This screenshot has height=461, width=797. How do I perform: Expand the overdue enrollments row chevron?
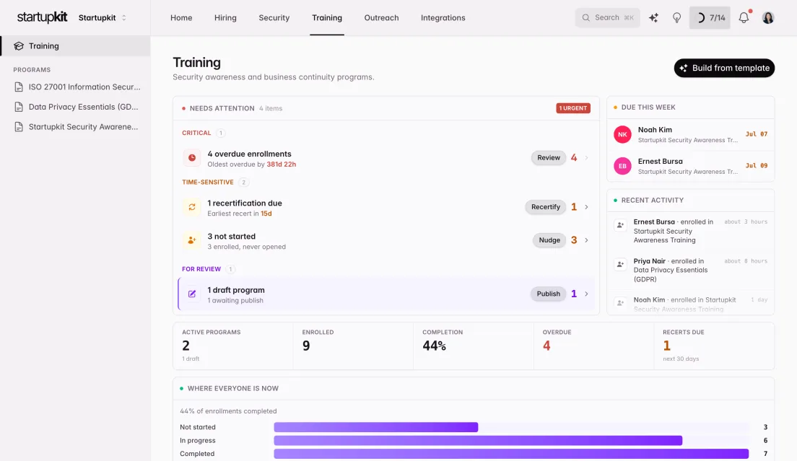[x=586, y=158]
